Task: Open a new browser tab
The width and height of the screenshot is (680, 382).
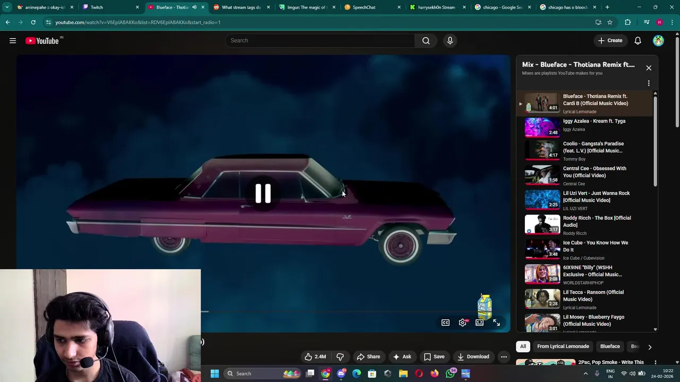Action: point(607,7)
